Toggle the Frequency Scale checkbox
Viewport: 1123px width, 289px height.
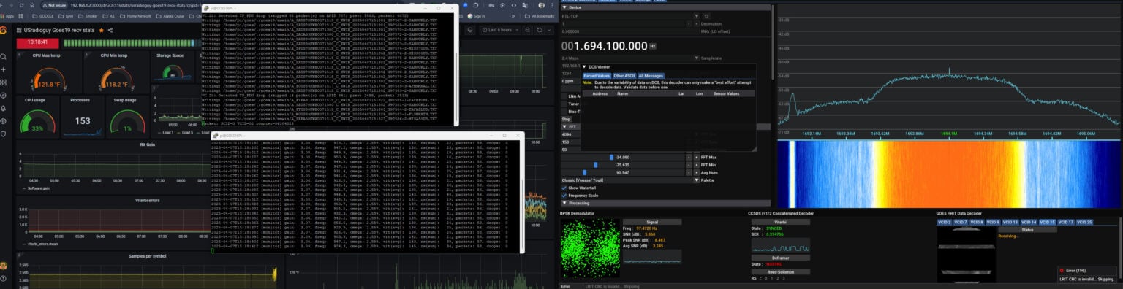pos(564,196)
